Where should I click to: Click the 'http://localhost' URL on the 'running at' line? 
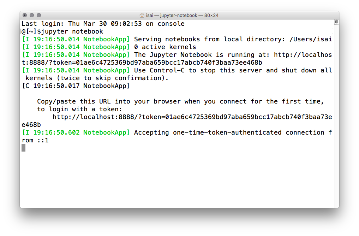(x=303, y=55)
